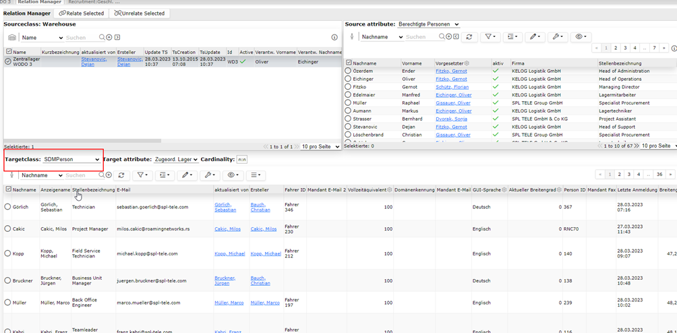
Task: Open the 10 pro Seite dropdown in Warehouse panel
Action: pos(320,147)
